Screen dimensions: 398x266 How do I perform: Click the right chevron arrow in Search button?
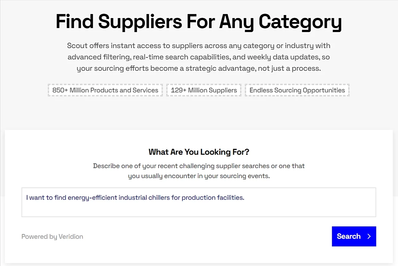(369, 237)
